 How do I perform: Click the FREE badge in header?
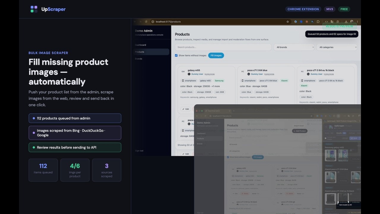(x=344, y=9)
